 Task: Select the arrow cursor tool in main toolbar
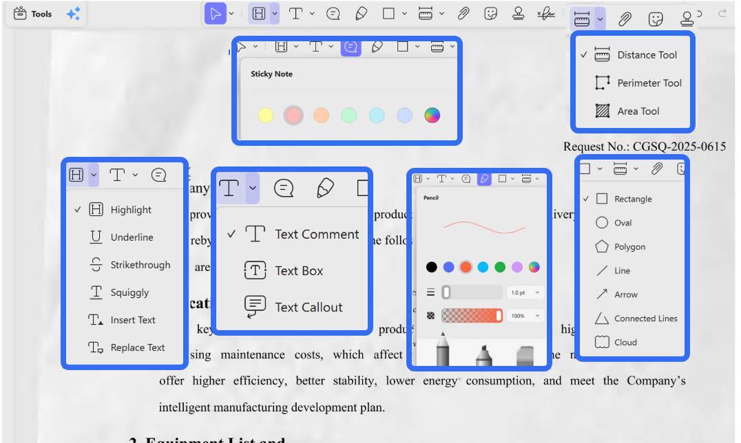(215, 13)
